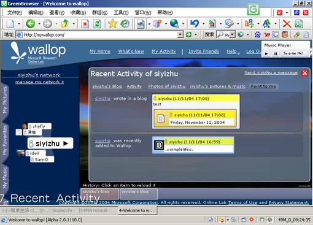The height and width of the screenshot is (225, 313).
Task: Click the siyizhu central network node
Action: (x=50, y=143)
